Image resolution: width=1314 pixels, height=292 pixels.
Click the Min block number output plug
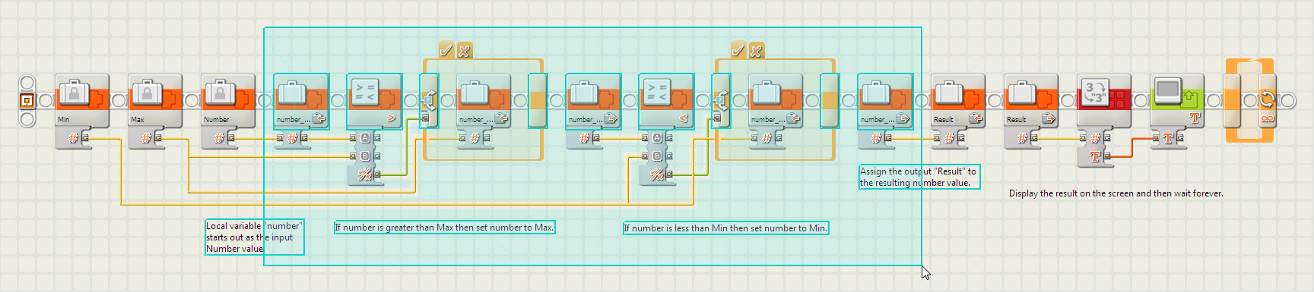86,138
